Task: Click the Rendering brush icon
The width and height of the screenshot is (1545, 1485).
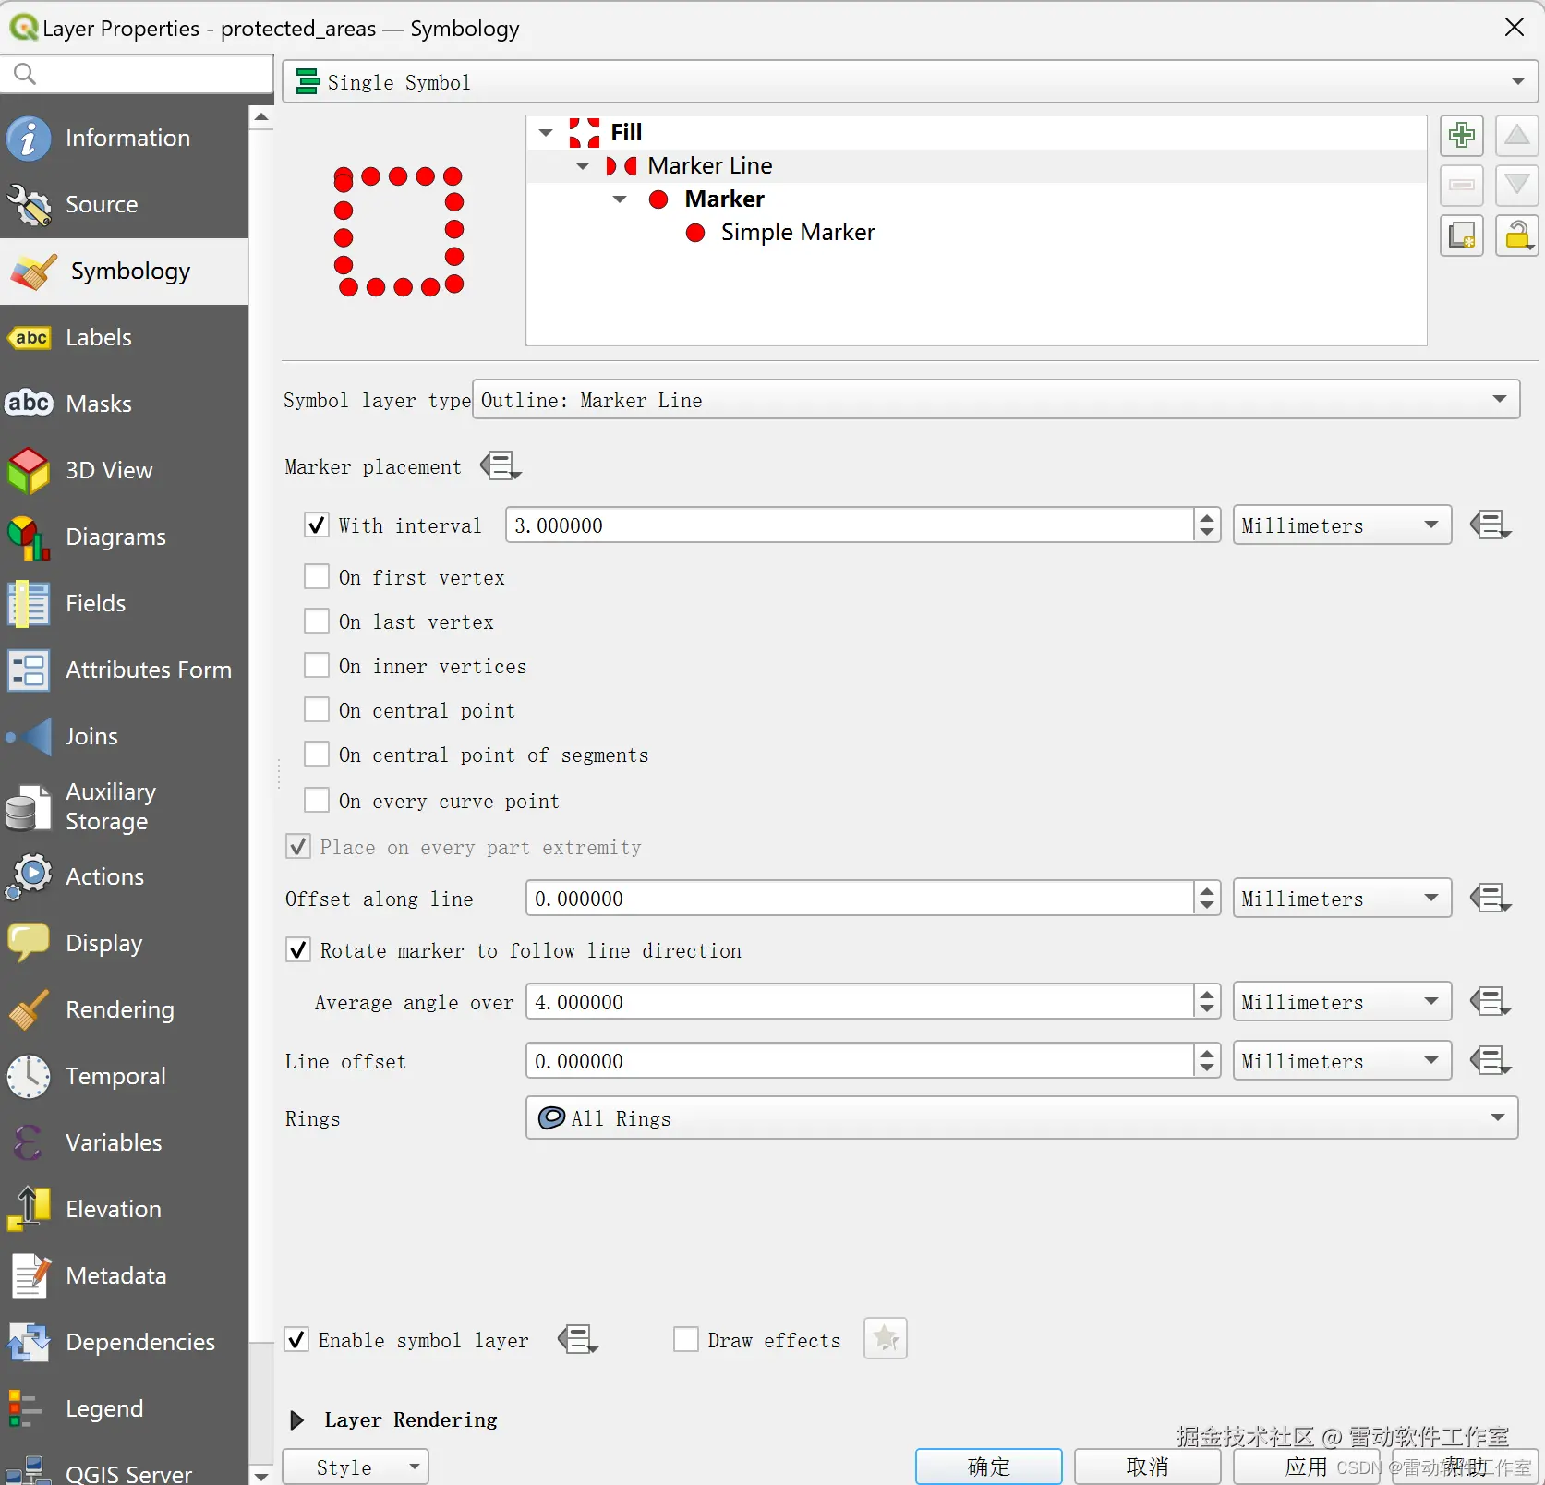Action: click(x=29, y=1010)
